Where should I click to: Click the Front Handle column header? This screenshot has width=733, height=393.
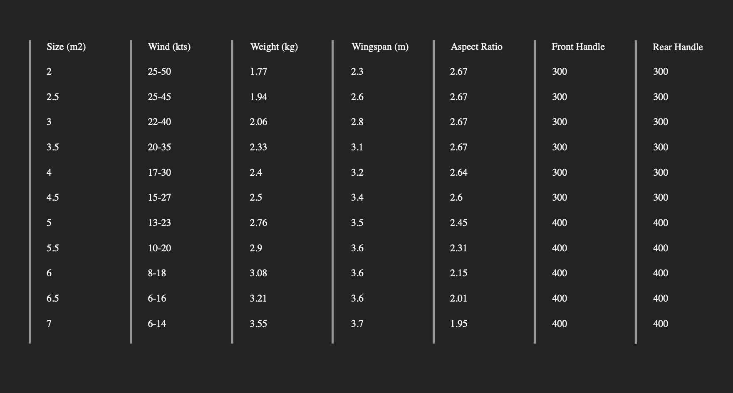[x=578, y=47]
